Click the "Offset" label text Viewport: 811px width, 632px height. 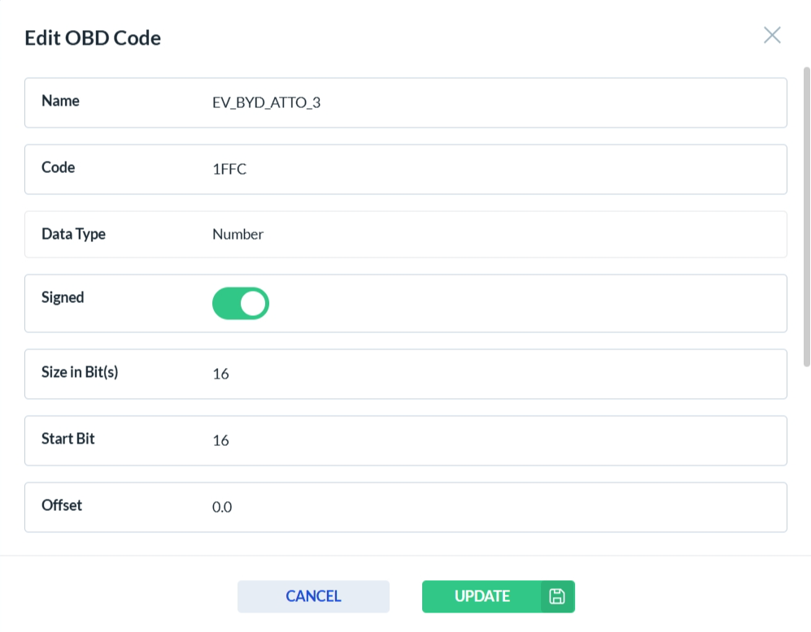click(62, 505)
